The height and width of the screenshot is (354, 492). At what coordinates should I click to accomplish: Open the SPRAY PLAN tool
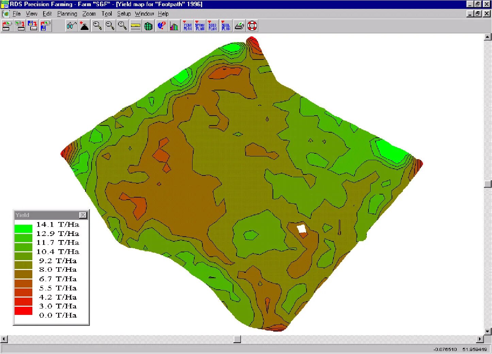pyautogui.click(x=200, y=26)
